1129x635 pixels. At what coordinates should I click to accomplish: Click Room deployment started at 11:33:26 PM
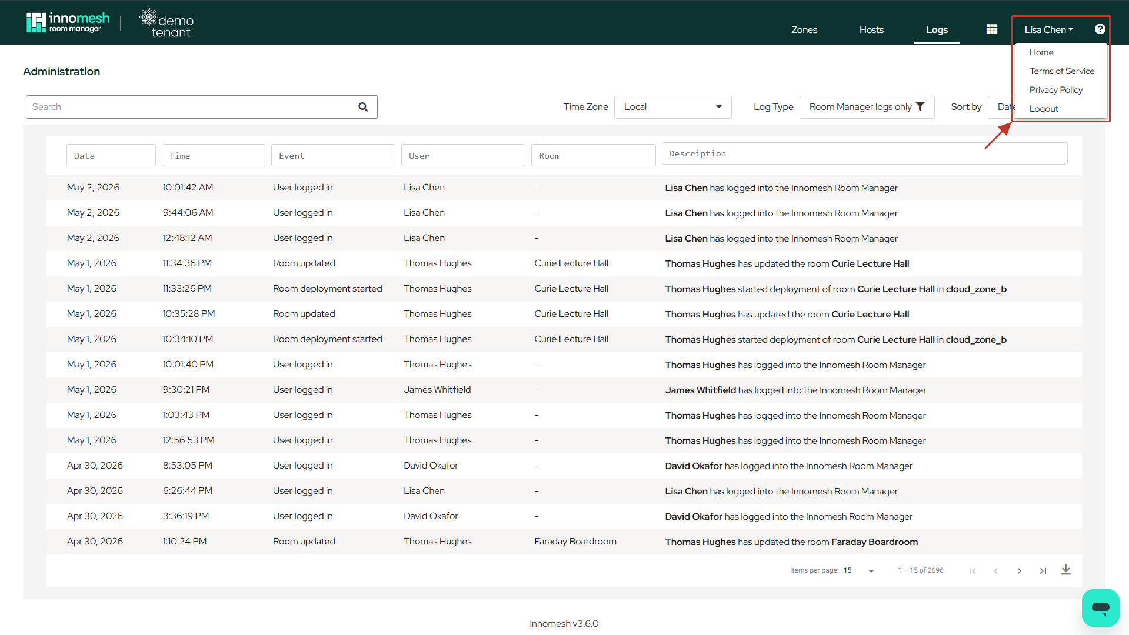327,289
